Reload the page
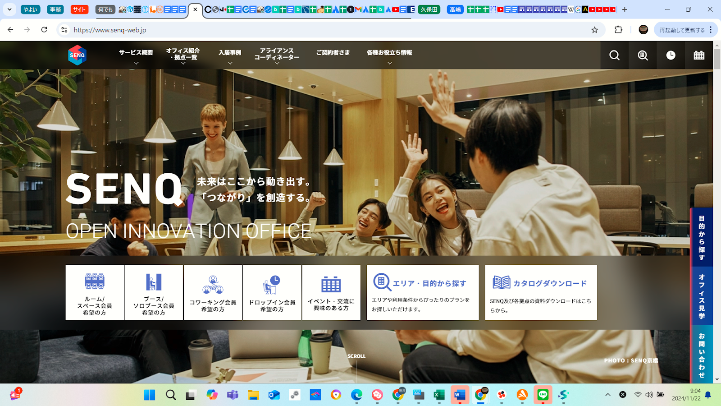Viewport: 721px width, 406px height. 44,30
